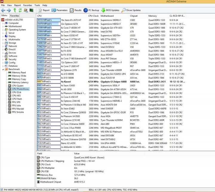Click the Back arrow toolbar icon
This screenshot has height=192, width=215.
pos(3,10)
